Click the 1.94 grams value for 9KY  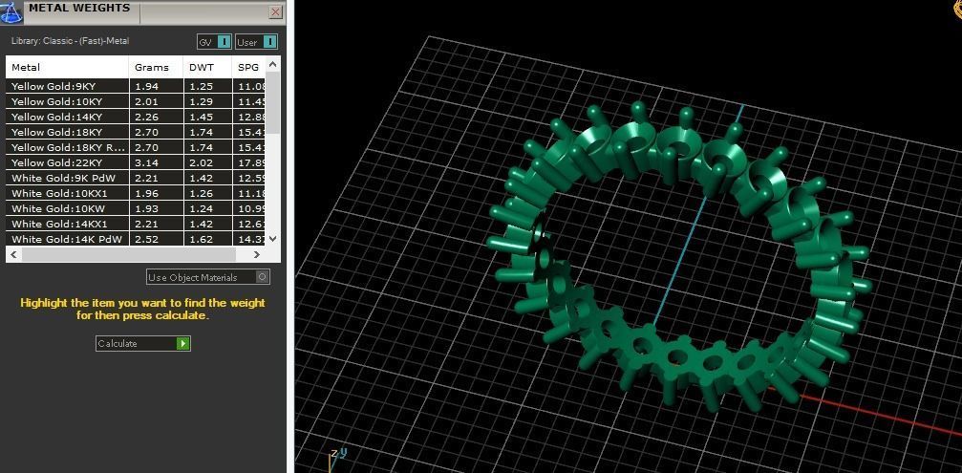(x=146, y=87)
